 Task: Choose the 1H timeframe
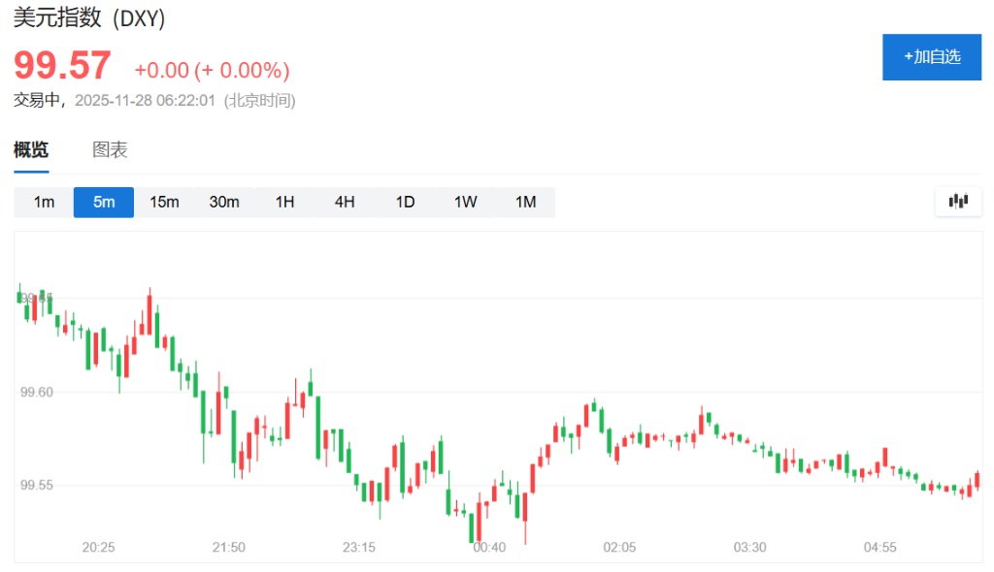pos(284,202)
